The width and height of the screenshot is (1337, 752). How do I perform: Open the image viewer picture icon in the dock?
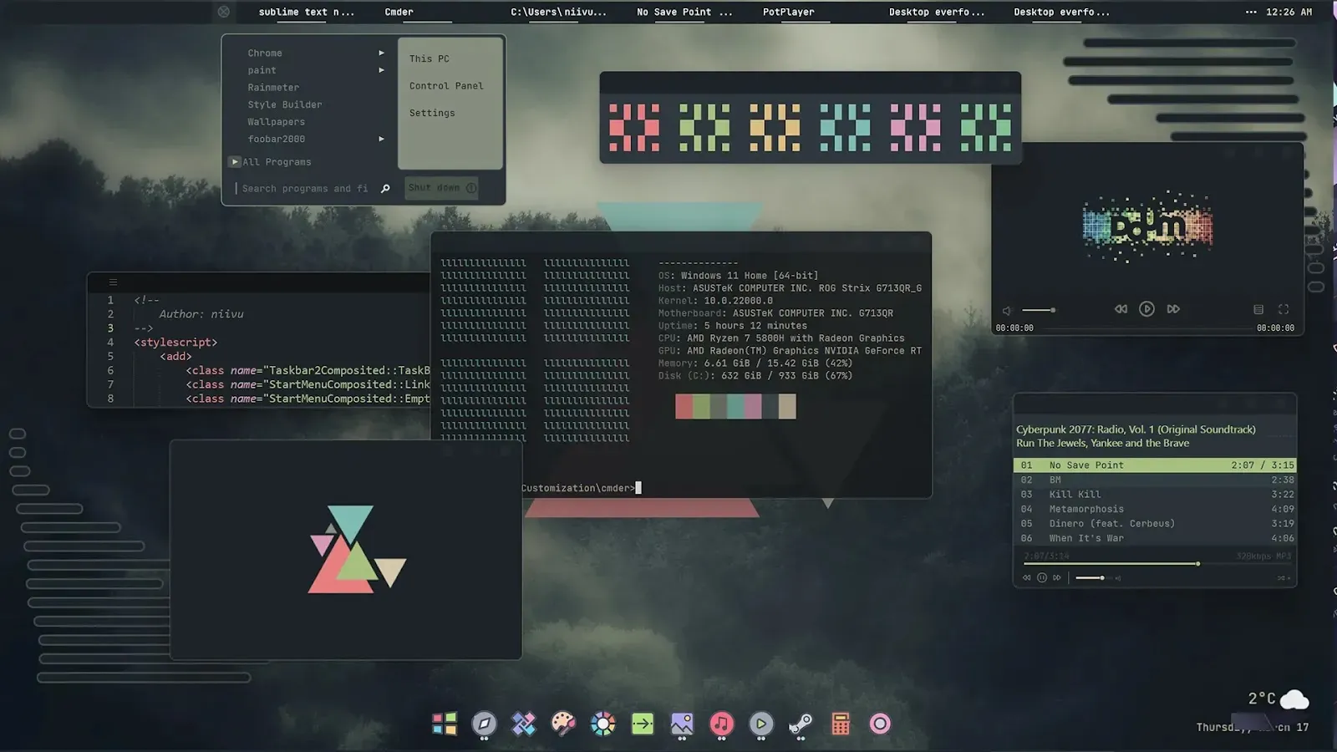pyautogui.click(x=682, y=724)
